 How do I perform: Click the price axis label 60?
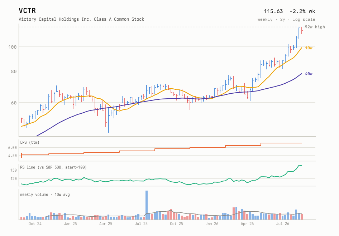pos(14,103)
